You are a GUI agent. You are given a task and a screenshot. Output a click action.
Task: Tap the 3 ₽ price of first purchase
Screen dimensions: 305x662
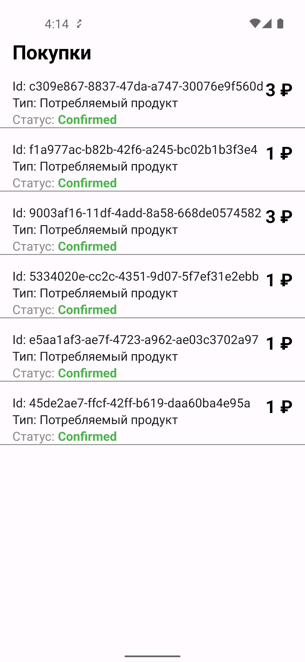point(279,90)
